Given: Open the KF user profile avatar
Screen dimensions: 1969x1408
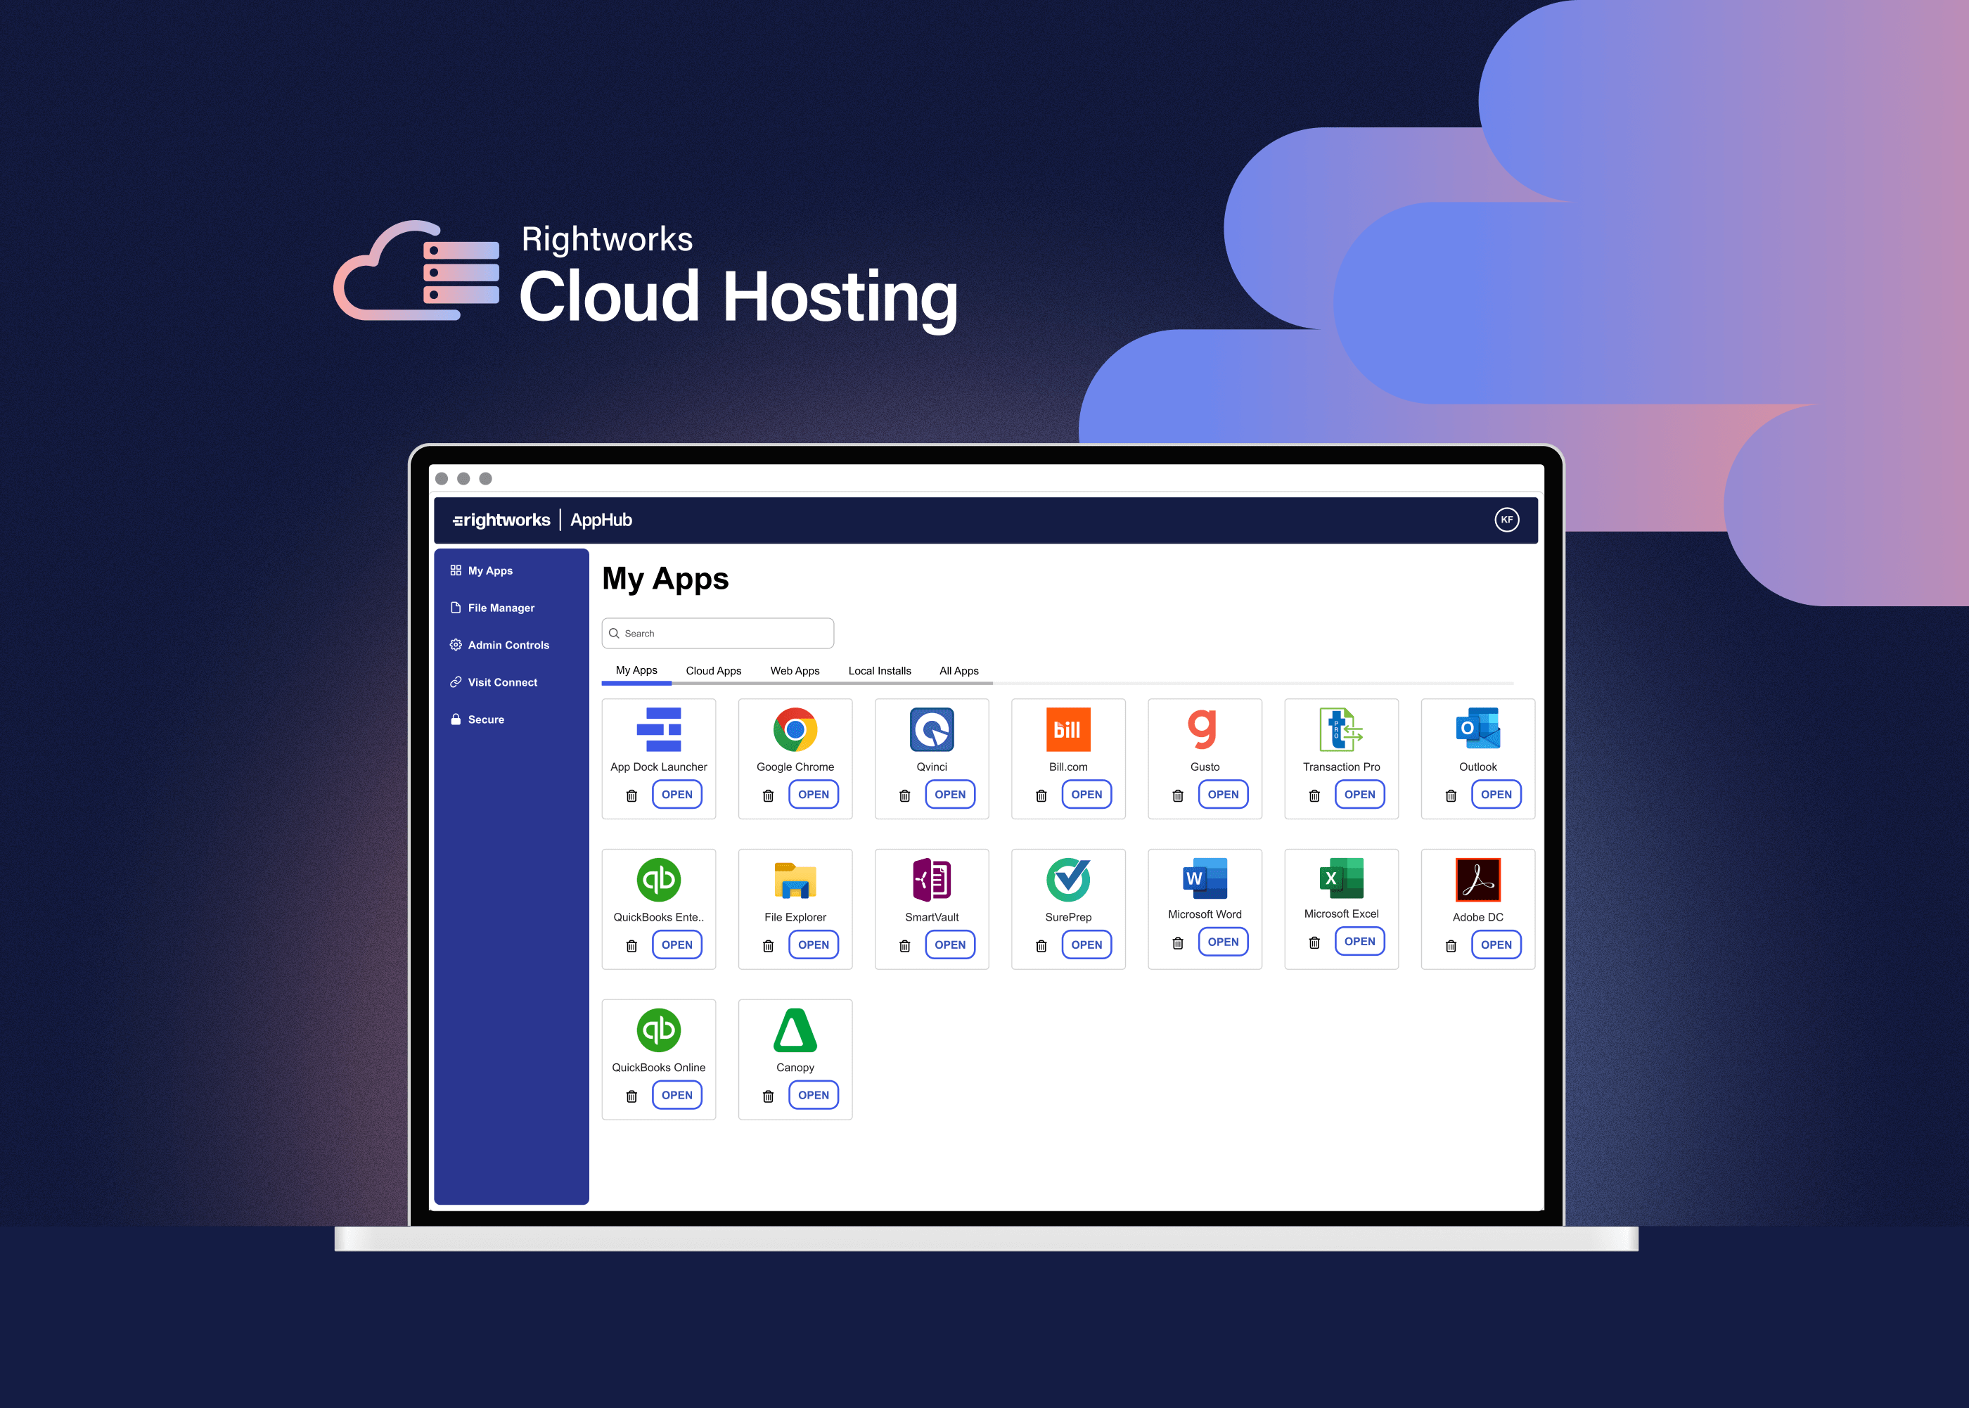Looking at the screenshot, I should coord(1506,520).
